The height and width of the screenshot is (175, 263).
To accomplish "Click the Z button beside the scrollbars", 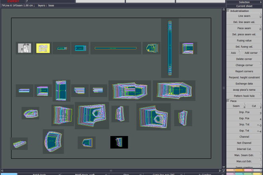I will coord(224,171).
